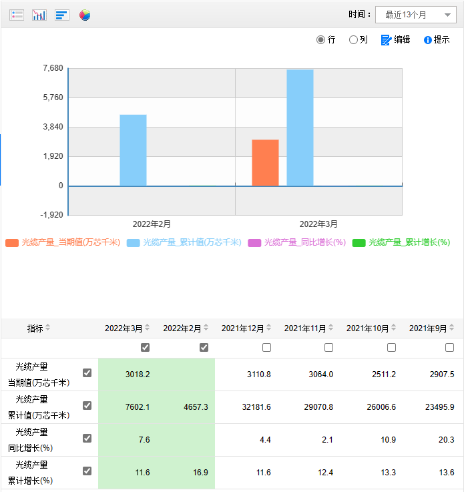This screenshot has height=492, width=466.
Task: Click the blue 2022年3月 cumulative bar
Action: (x=300, y=127)
